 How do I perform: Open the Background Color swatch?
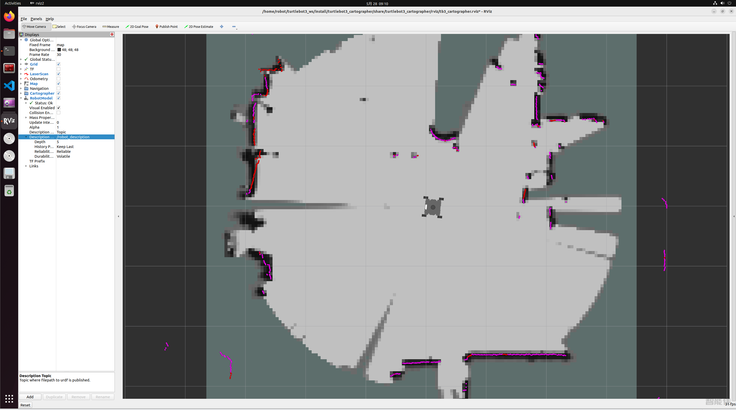(x=59, y=49)
